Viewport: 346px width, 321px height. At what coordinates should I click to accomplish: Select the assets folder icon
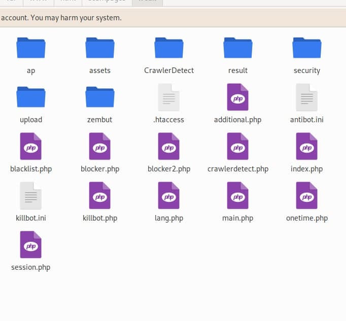pos(100,49)
